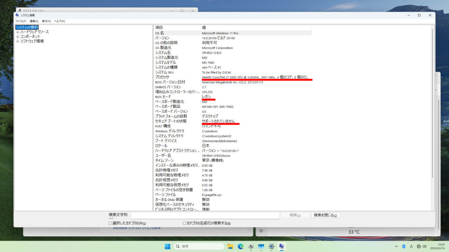
Task: Open the Settings gear icon in taskbar
Action: pyautogui.click(x=271, y=246)
